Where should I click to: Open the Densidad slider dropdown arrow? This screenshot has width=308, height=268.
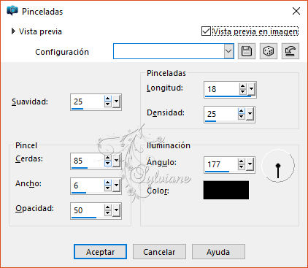(x=250, y=114)
